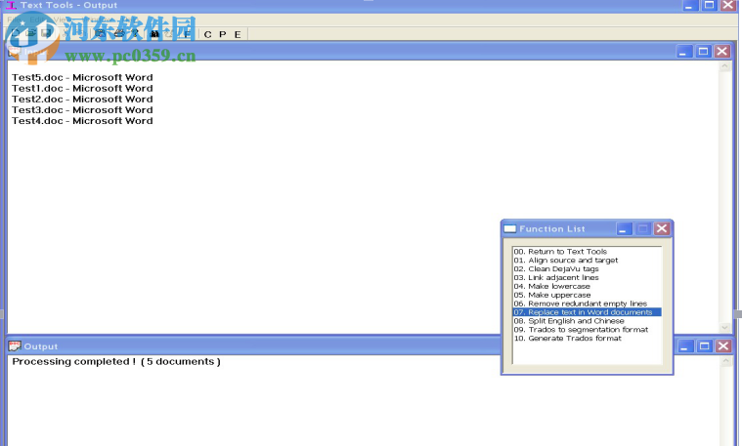This screenshot has height=446, width=742.
Task: Select 06. Remove redundant empty lines
Action: tap(587, 304)
